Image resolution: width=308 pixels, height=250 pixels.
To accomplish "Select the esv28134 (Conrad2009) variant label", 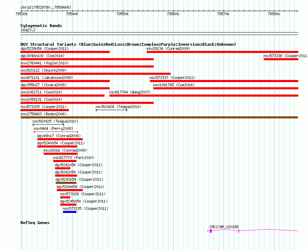I will pyautogui.click(x=168, y=48).
